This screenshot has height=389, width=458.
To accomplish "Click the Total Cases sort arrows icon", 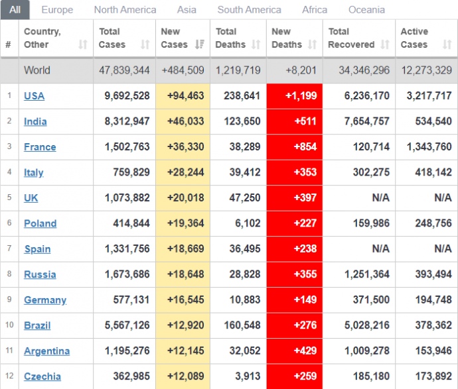I will coord(145,44).
